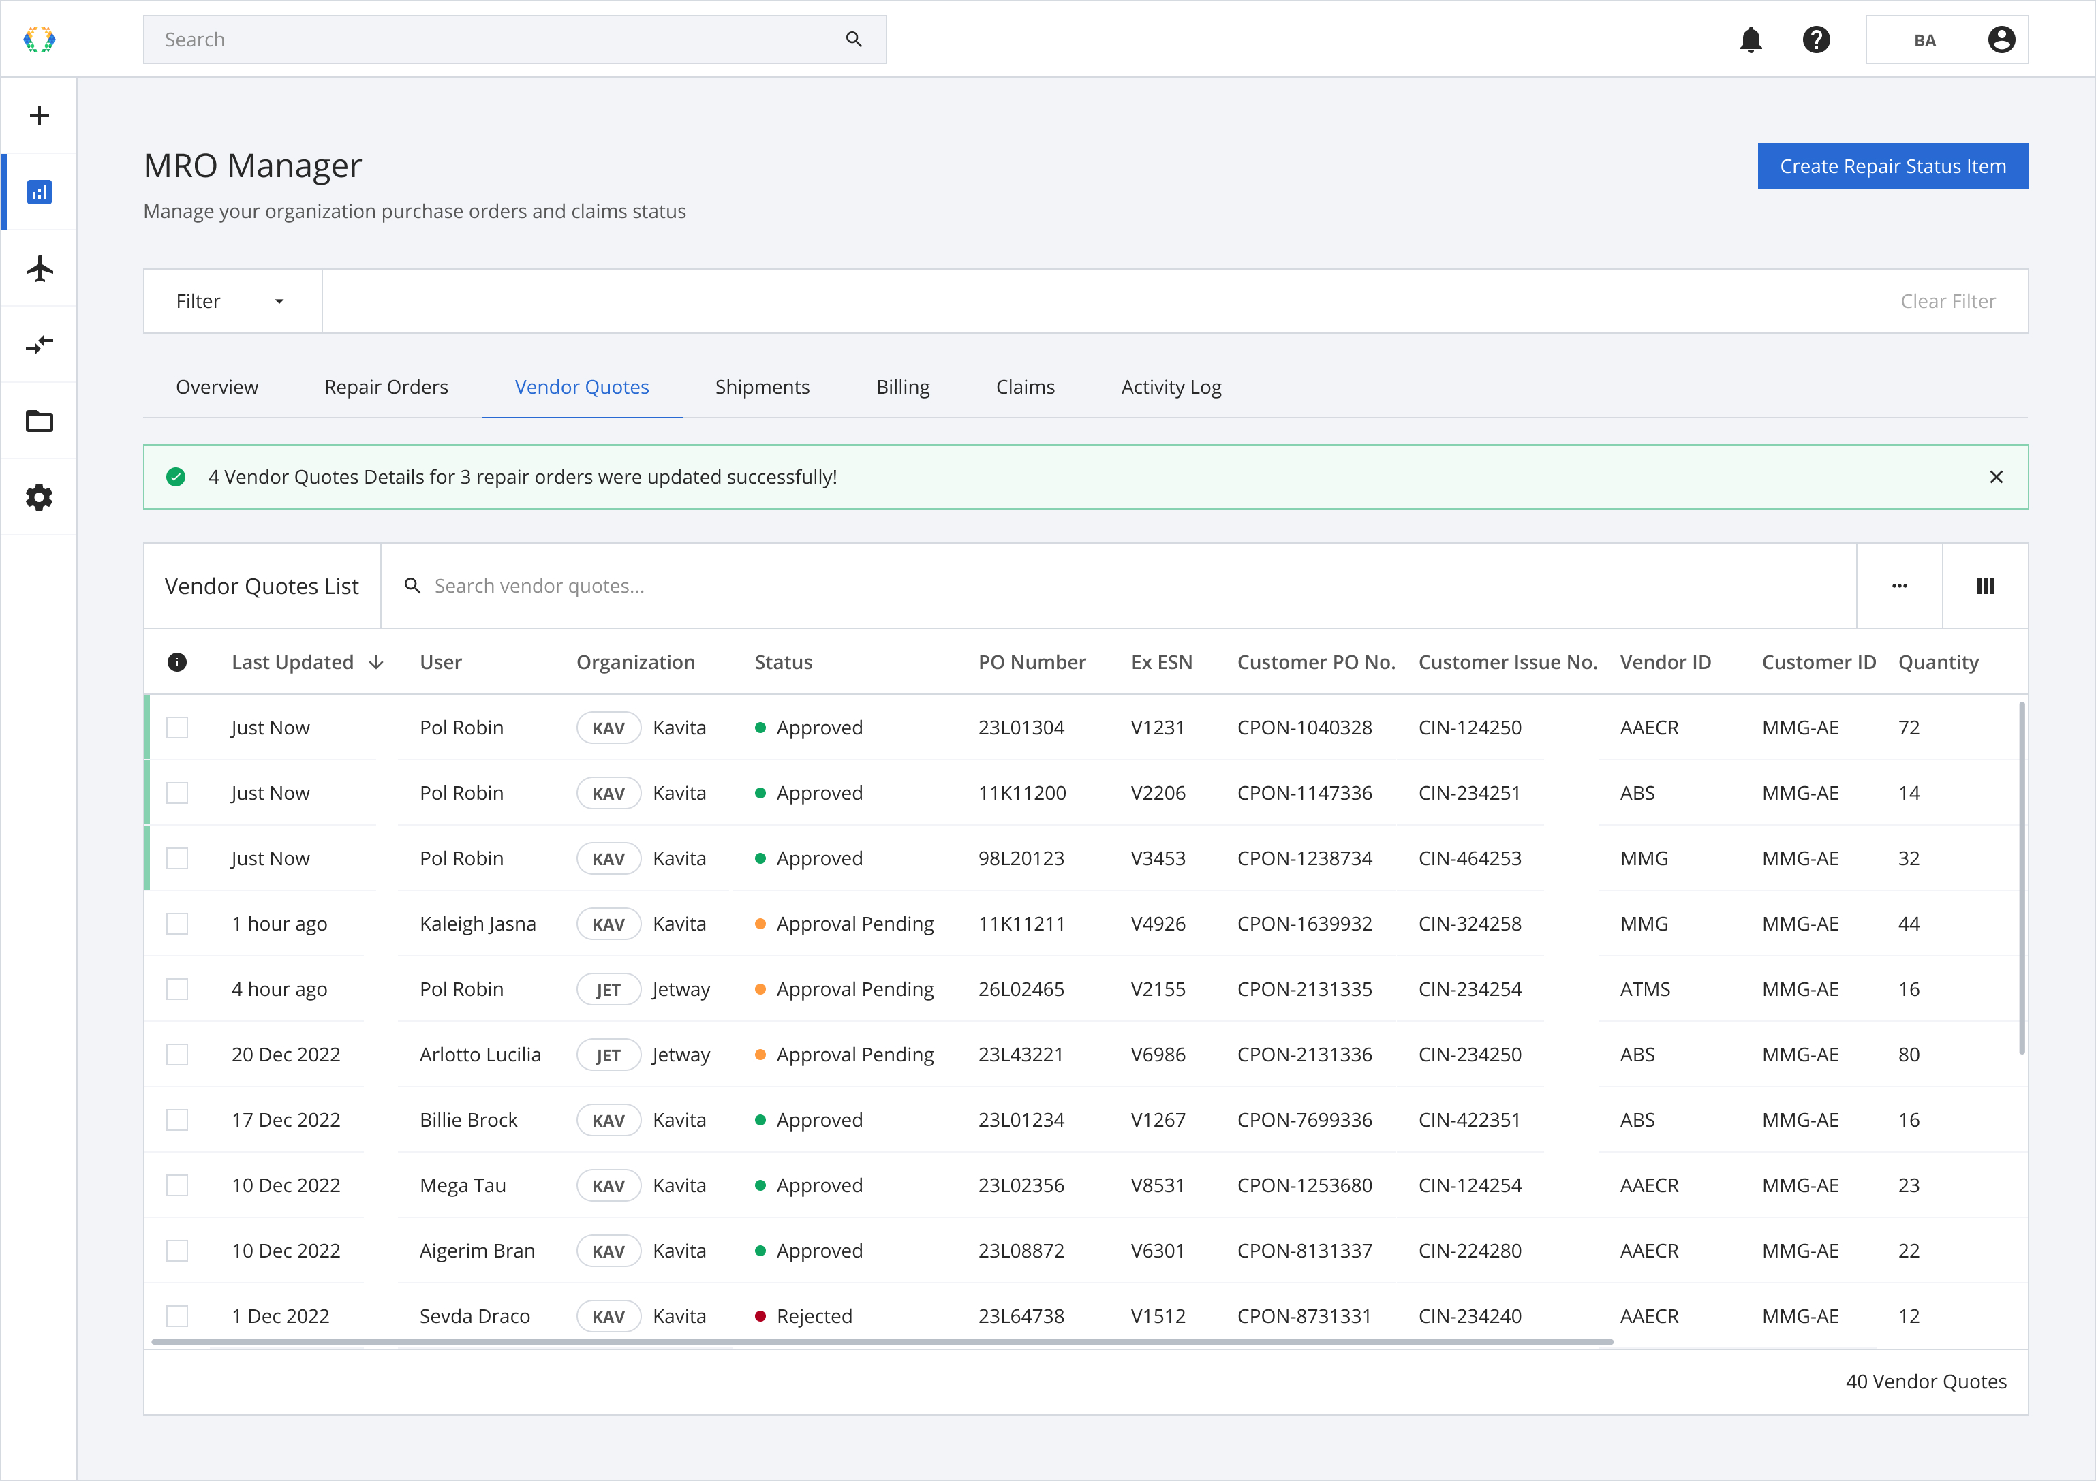This screenshot has height=1481, width=2096.
Task: Switch to the Billing tab
Action: 903,387
